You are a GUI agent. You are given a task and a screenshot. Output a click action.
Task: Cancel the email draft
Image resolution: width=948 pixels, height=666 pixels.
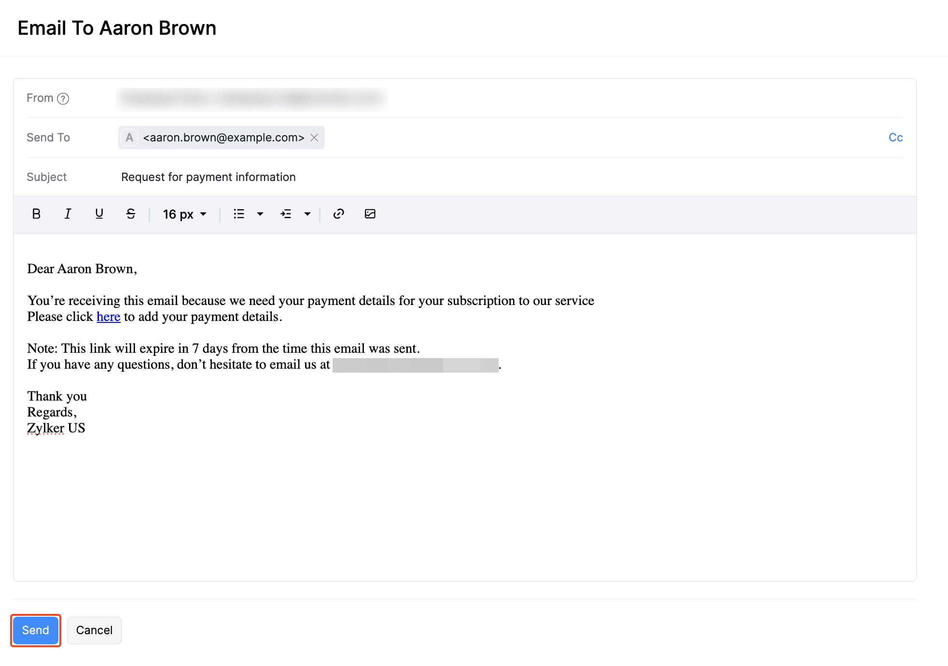point(94,630)
